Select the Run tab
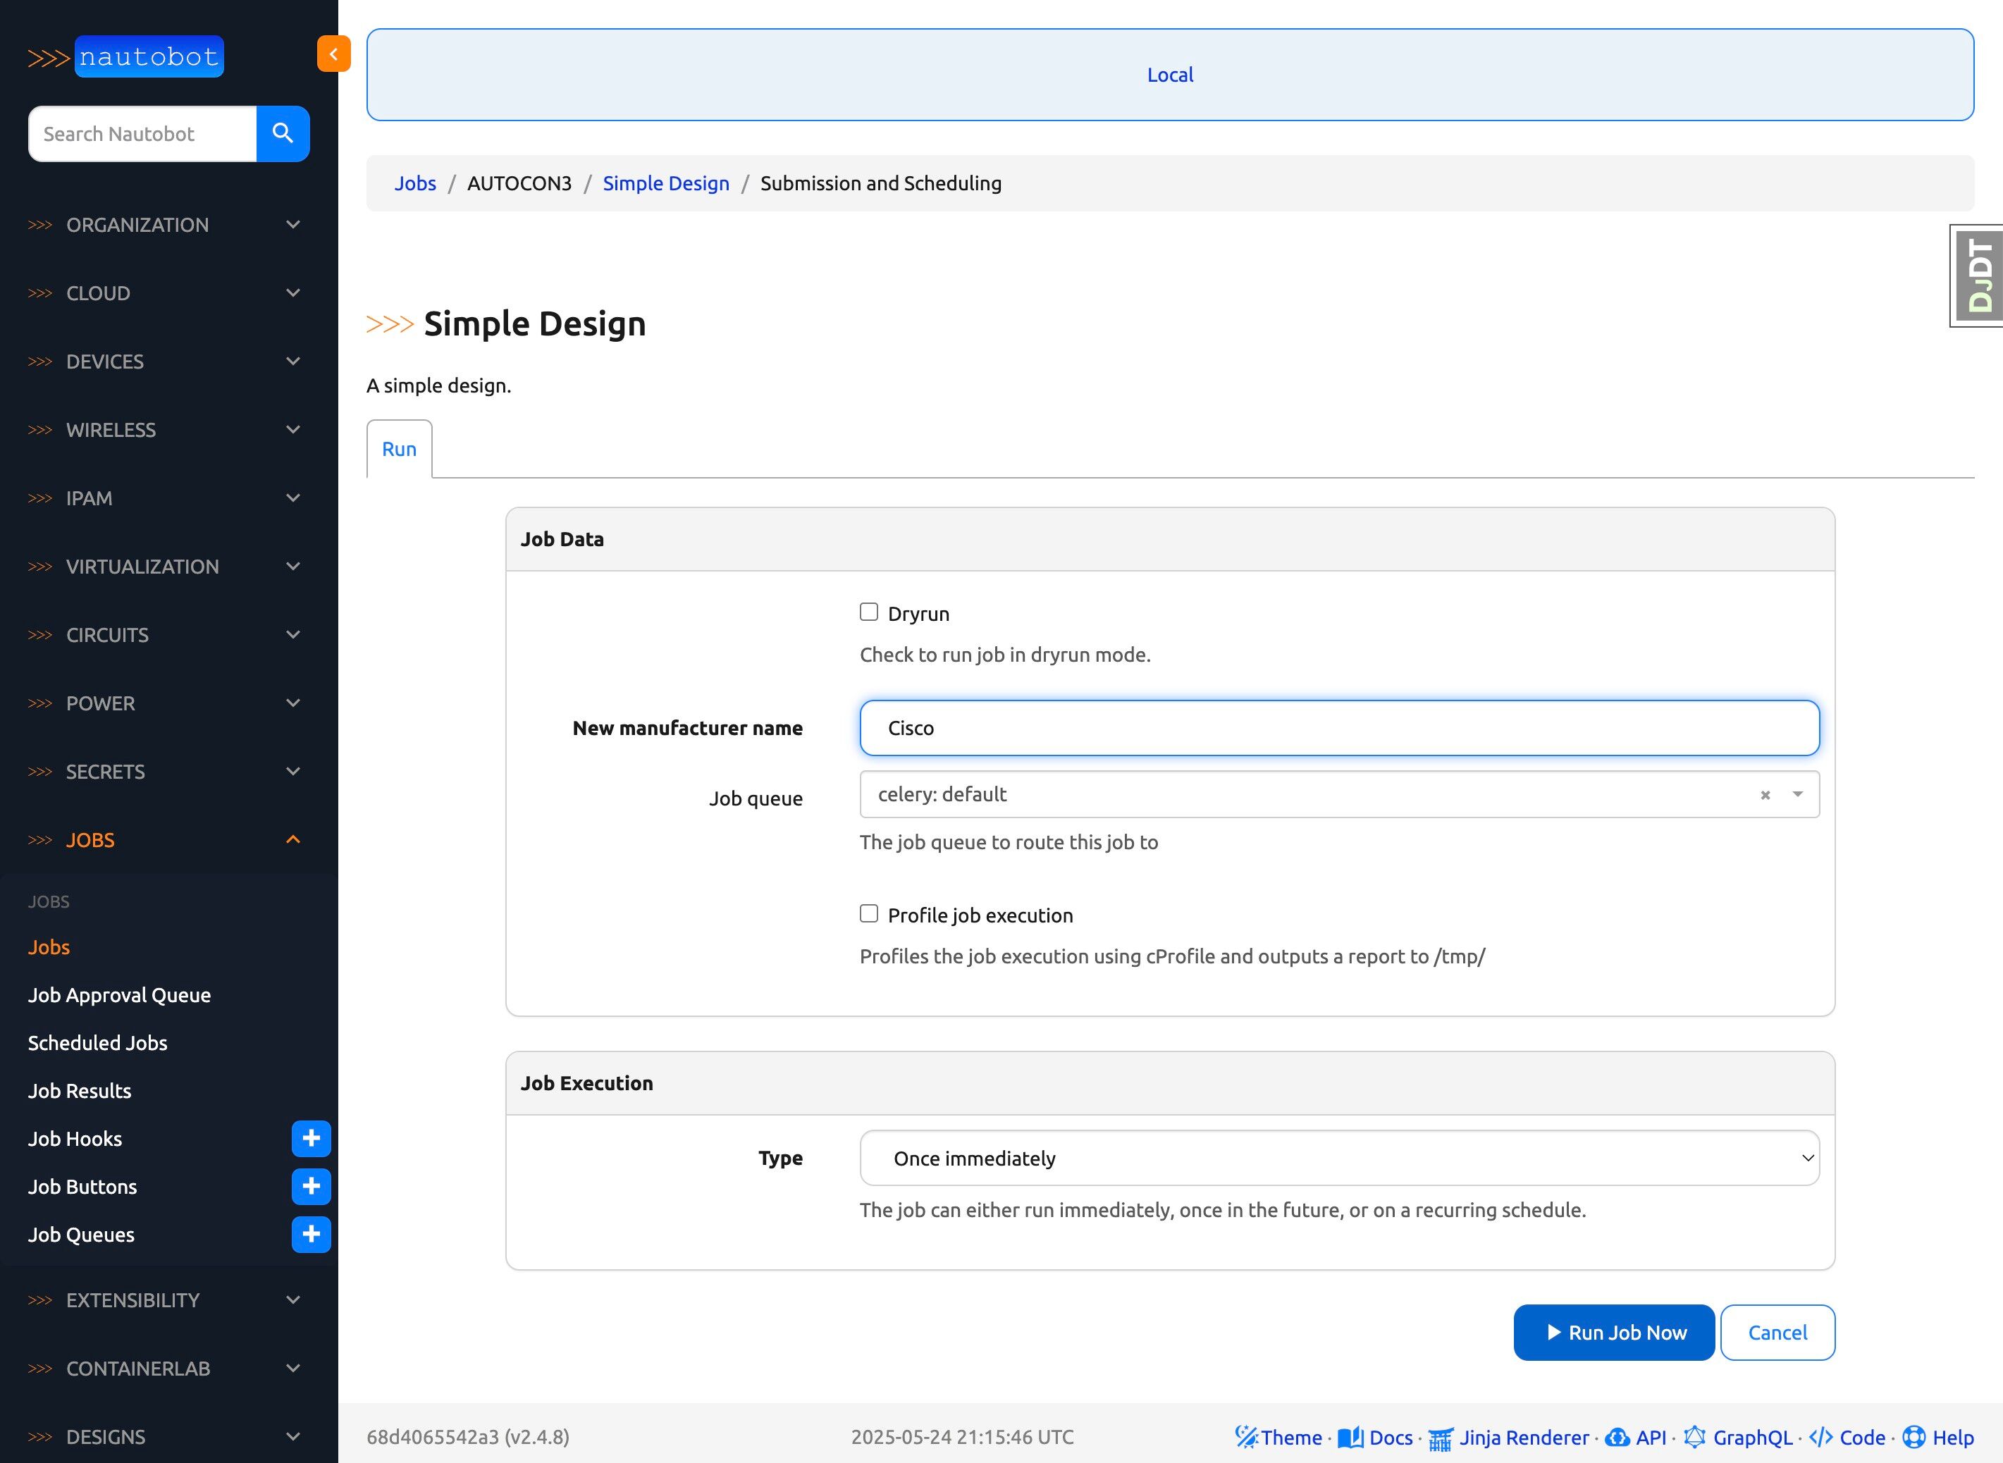Image resolution: width=2003 pixels, height=1463 pixels. click(x=398, y=449)
